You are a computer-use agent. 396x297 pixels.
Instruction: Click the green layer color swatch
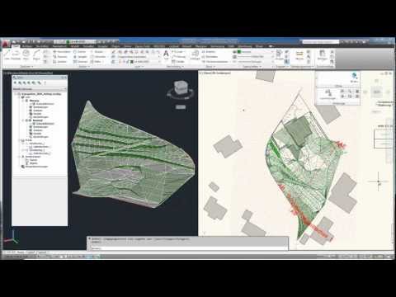[132, 62]
